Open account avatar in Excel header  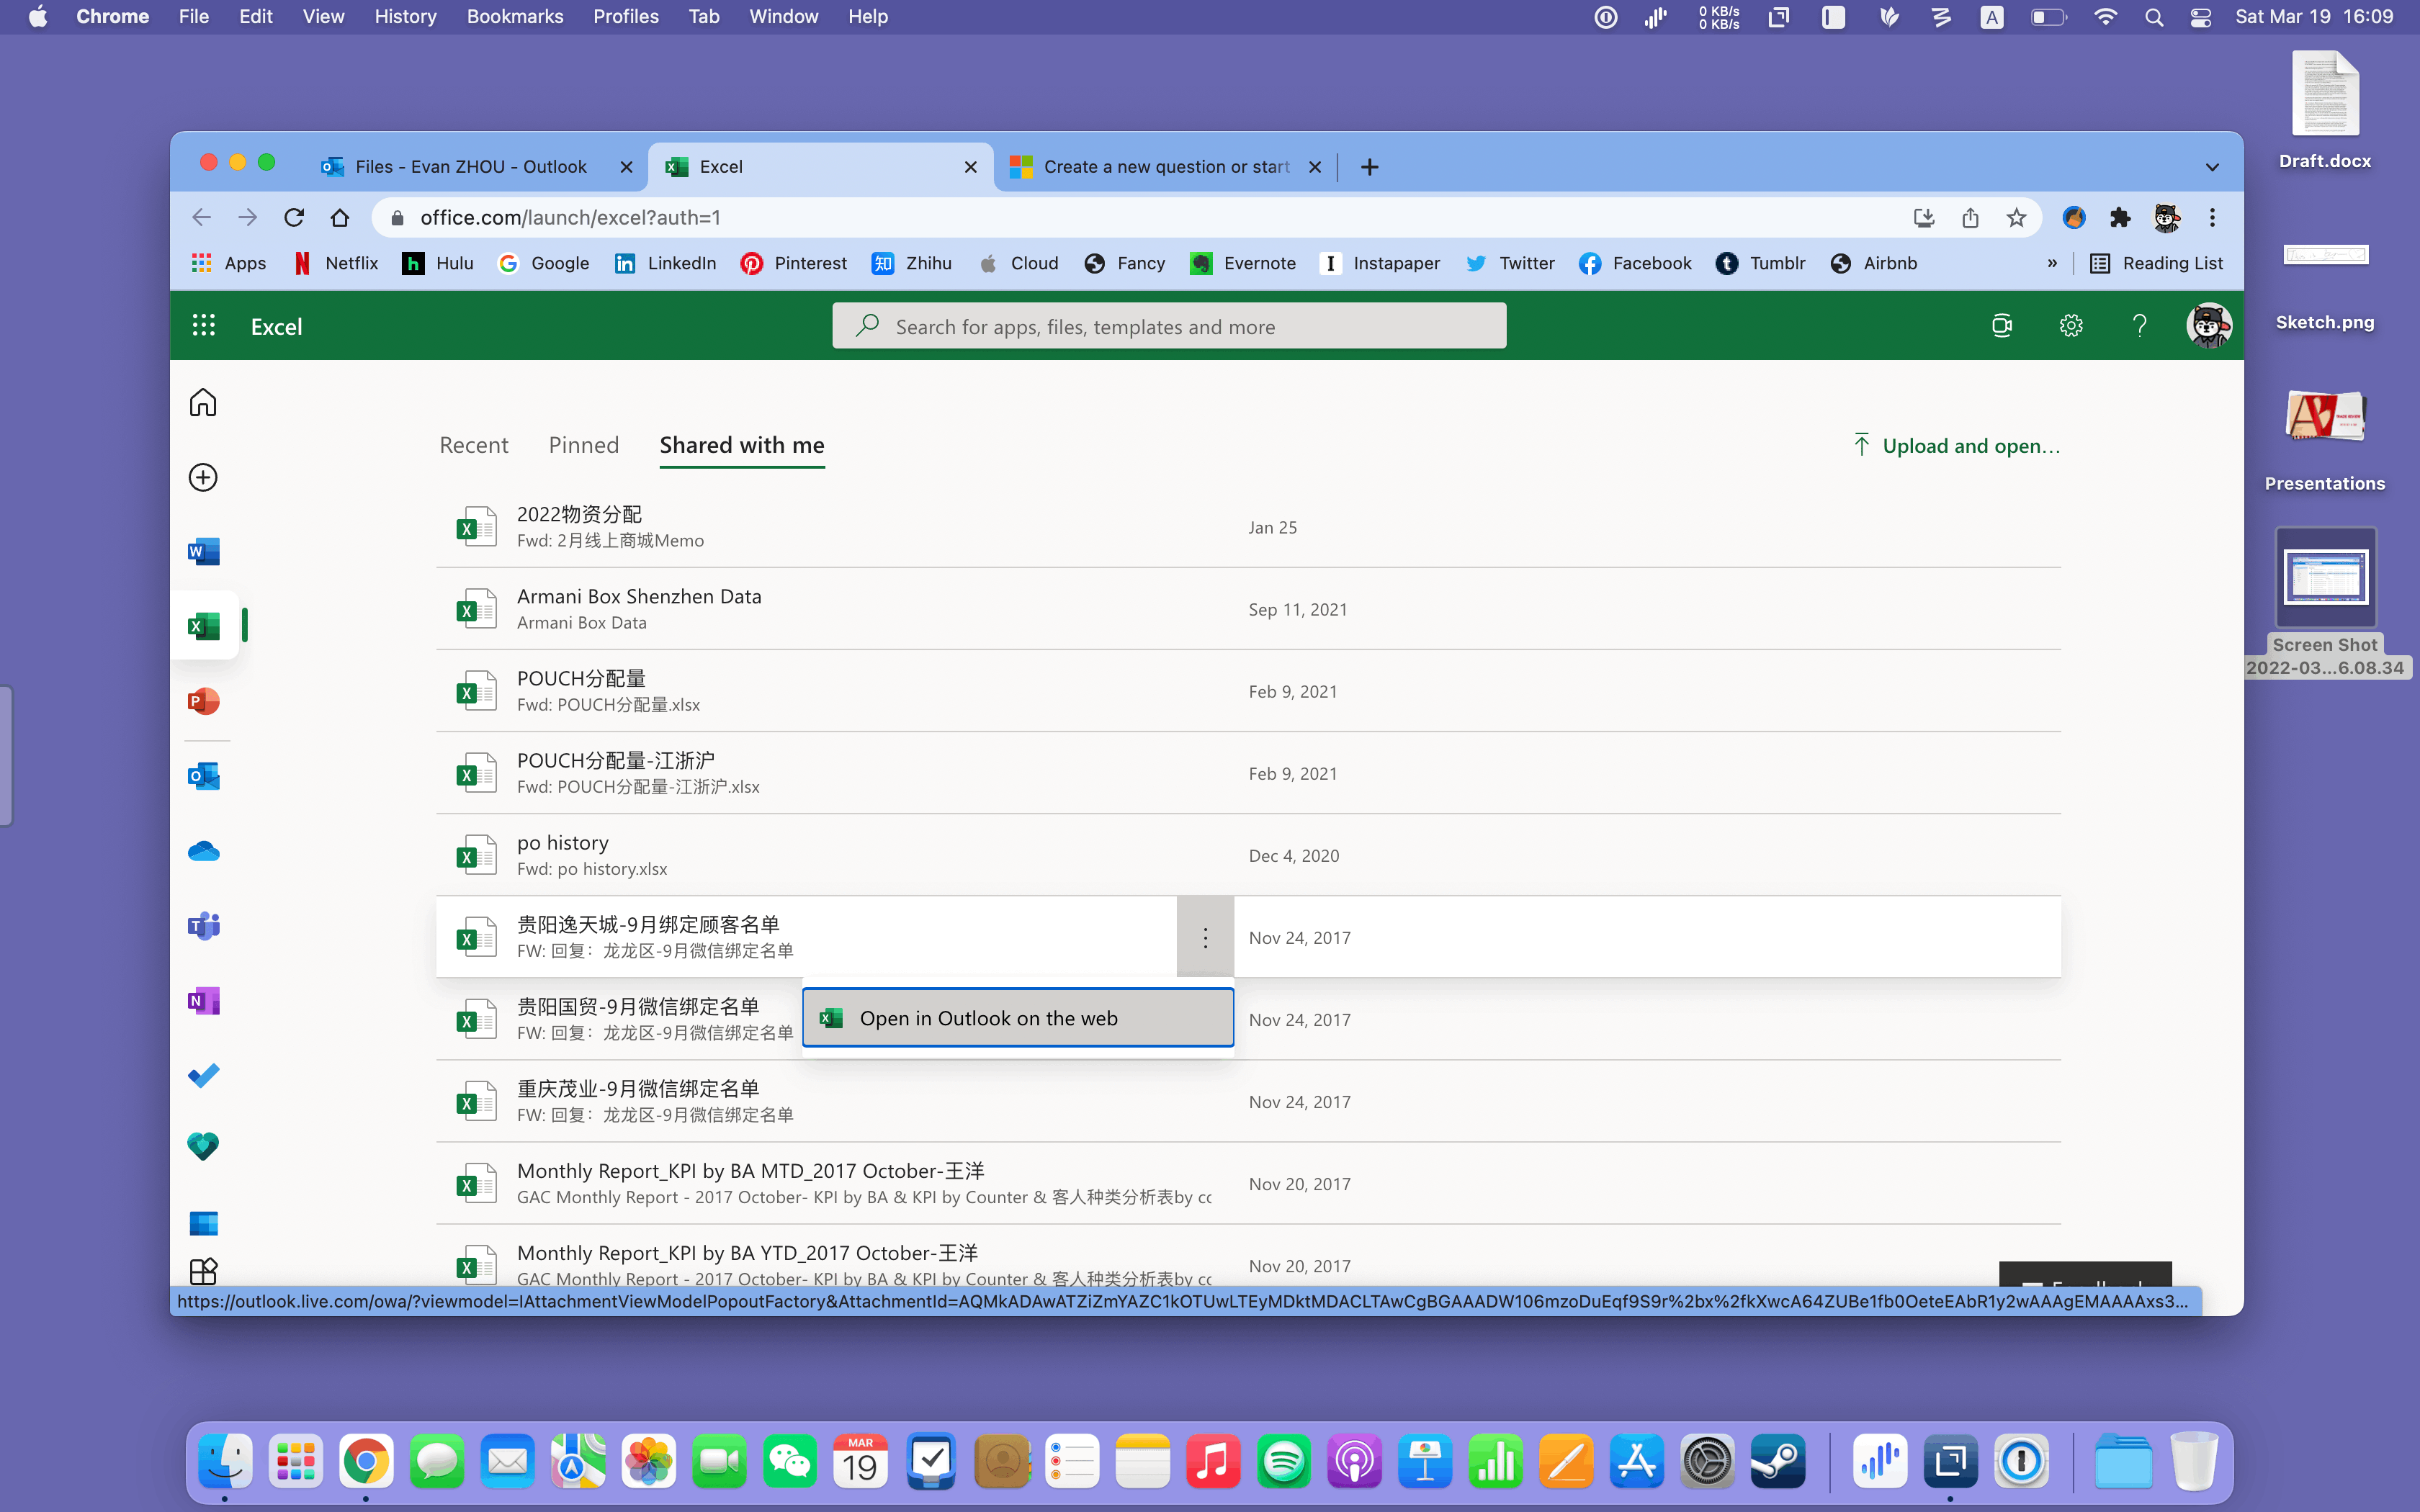[2208, 326]
